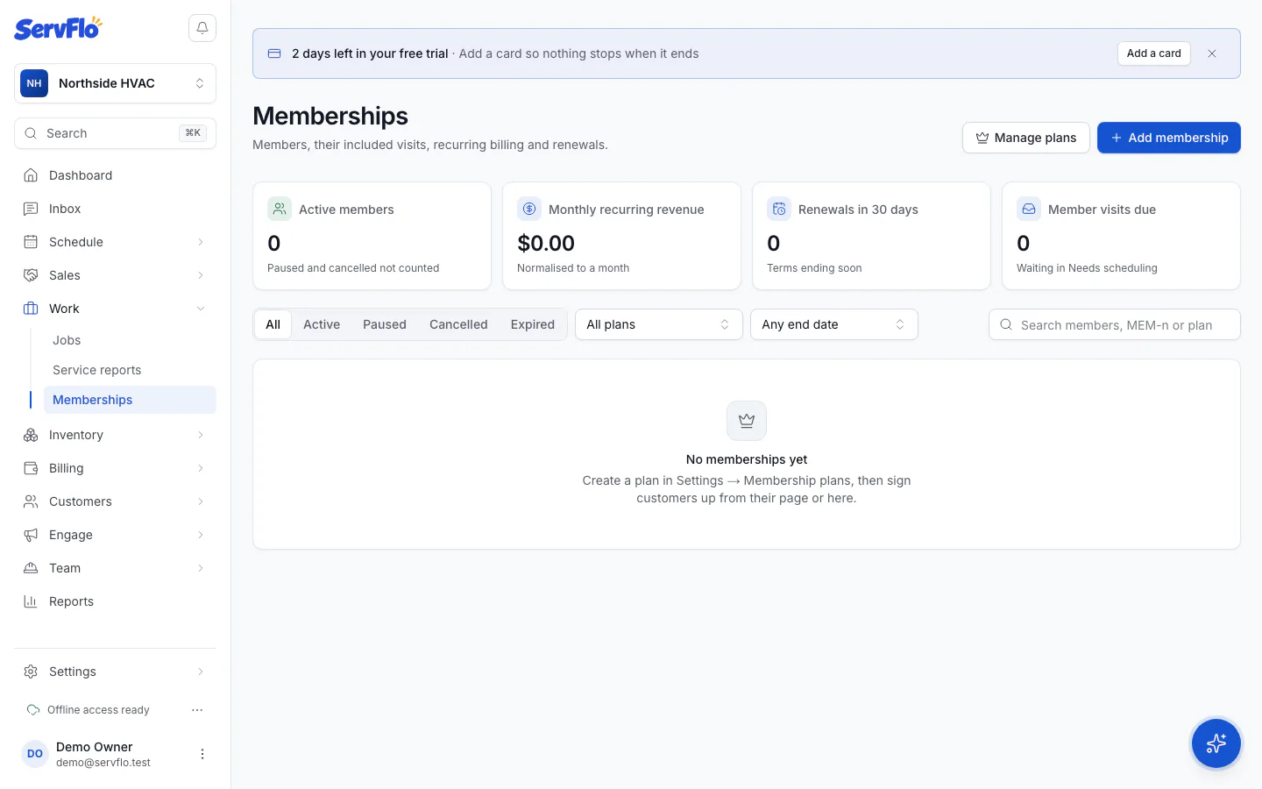Open Demo Owner account options menu

[x=202, y=754]
